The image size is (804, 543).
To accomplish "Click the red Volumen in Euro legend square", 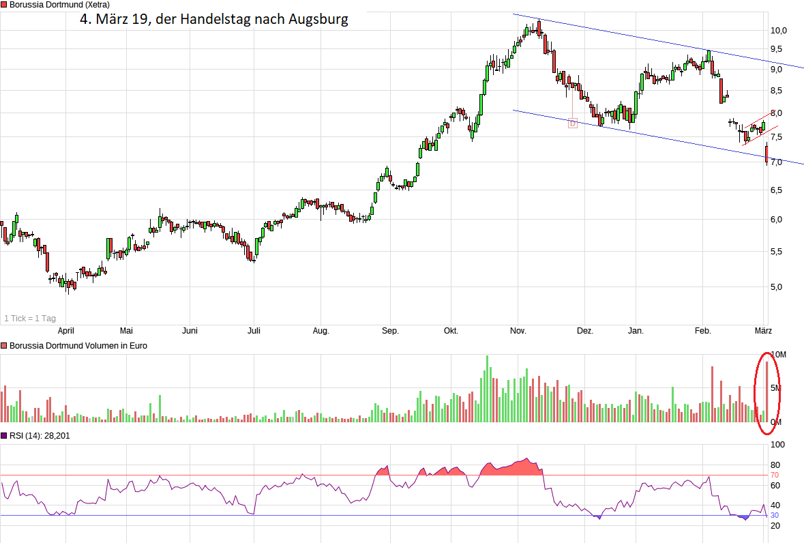I will pos(4,346).
